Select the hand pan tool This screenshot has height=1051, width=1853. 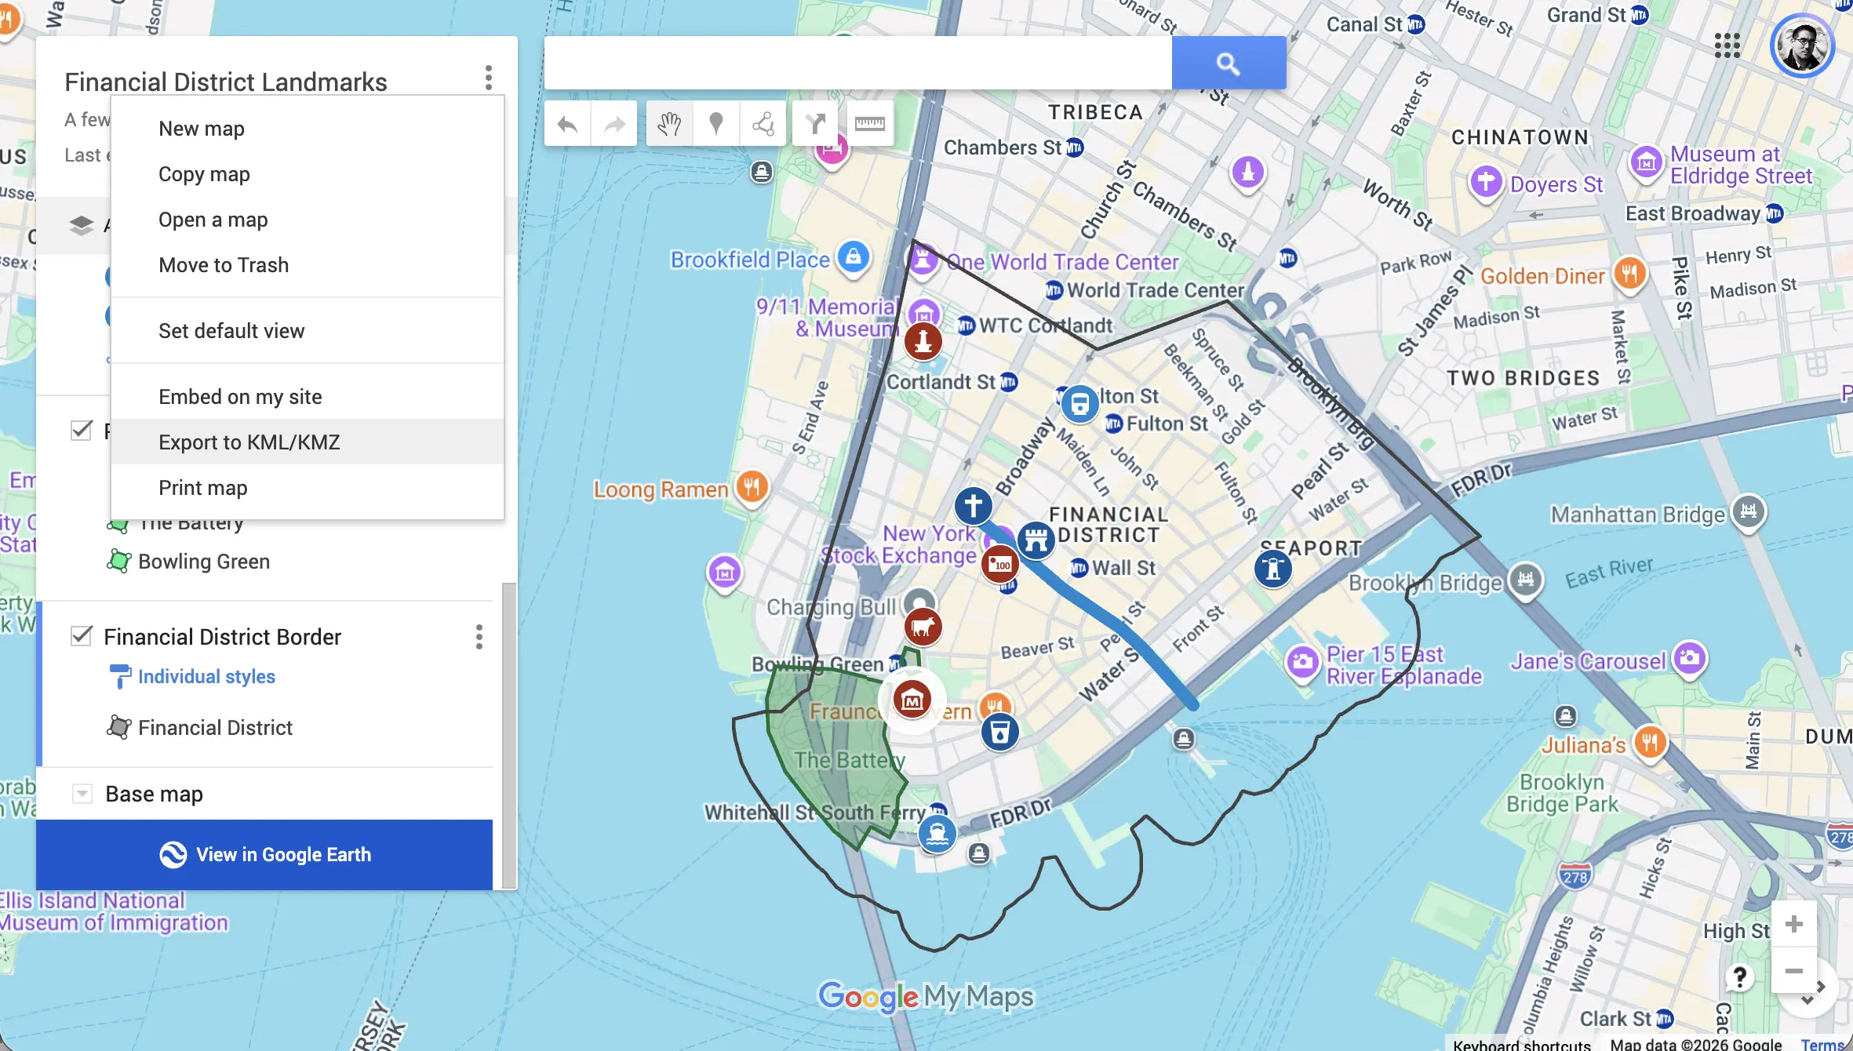[669, 124]
